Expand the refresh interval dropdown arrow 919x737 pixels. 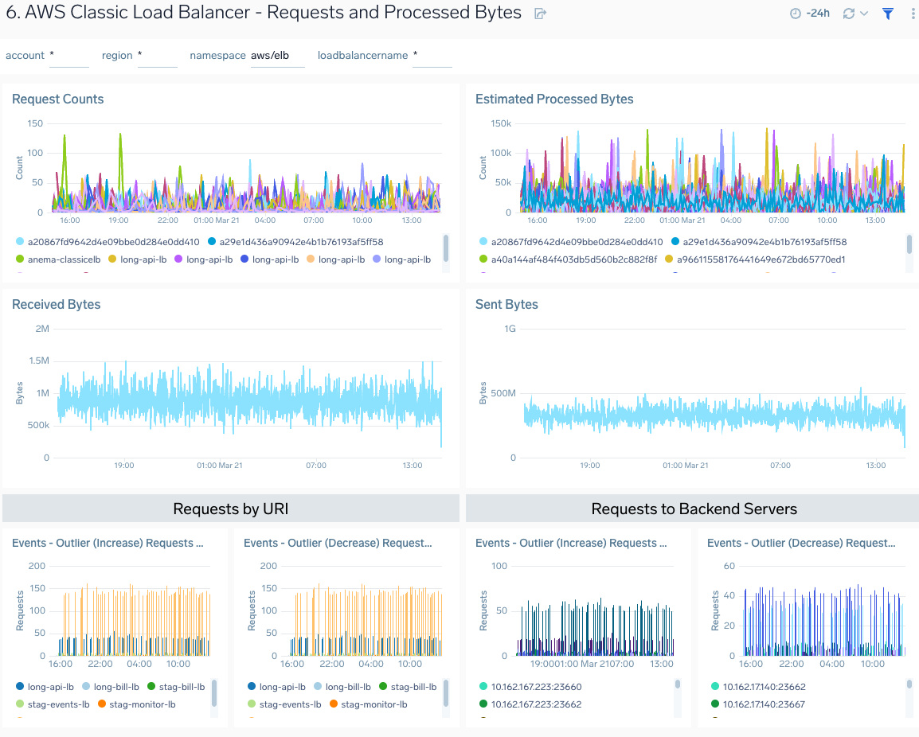point(863,13)
